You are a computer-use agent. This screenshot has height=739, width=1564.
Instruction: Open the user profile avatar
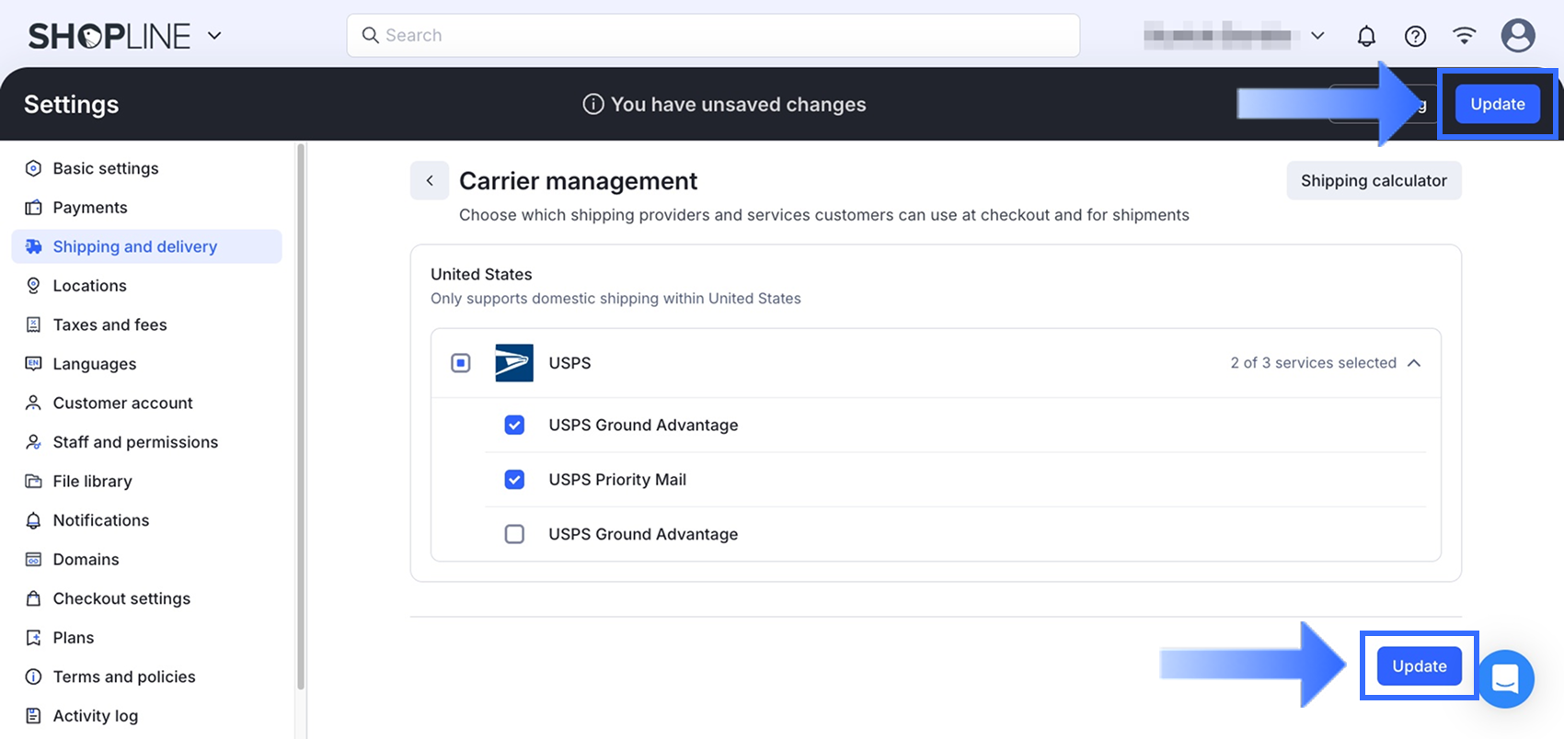point(1517,36)
